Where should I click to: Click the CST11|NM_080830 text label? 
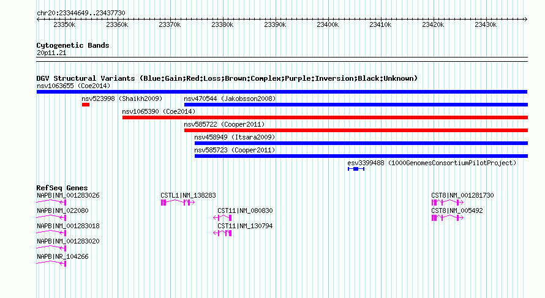[245, 211]
